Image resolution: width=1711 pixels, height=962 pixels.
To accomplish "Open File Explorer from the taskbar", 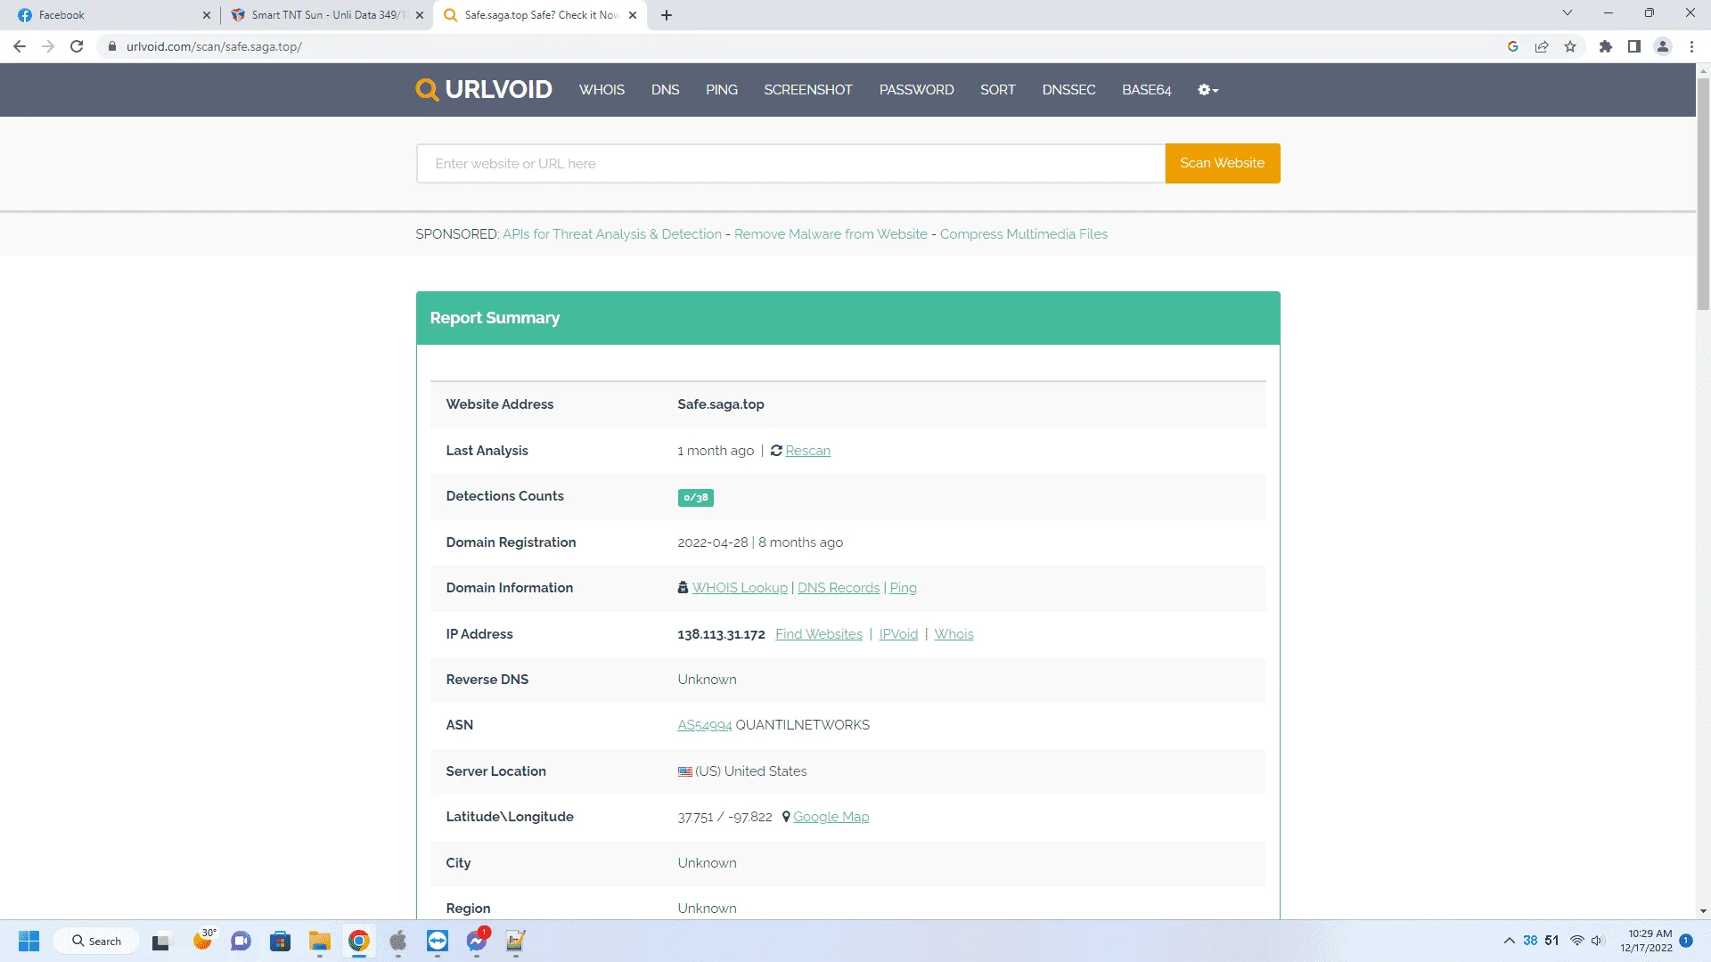I will 320,942.
